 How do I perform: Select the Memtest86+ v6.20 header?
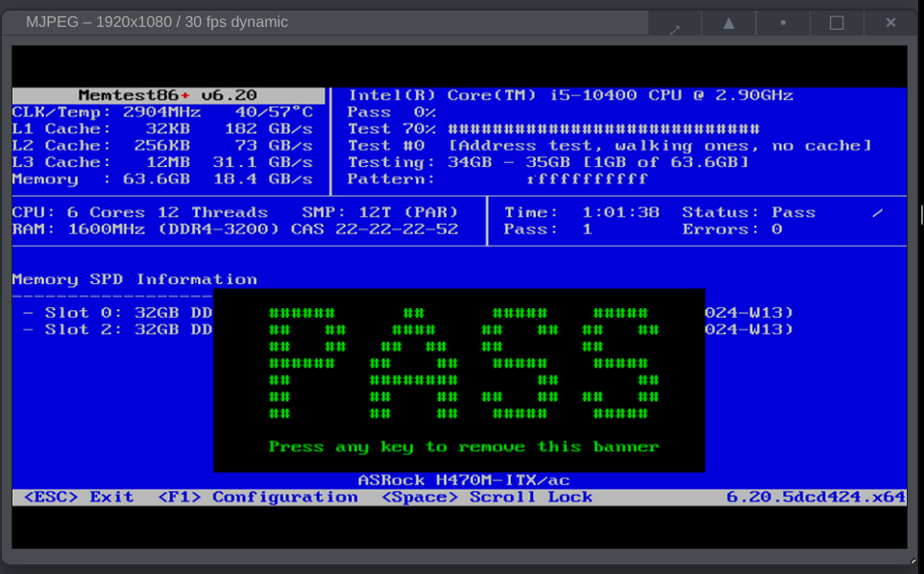[x=168, y=95]
